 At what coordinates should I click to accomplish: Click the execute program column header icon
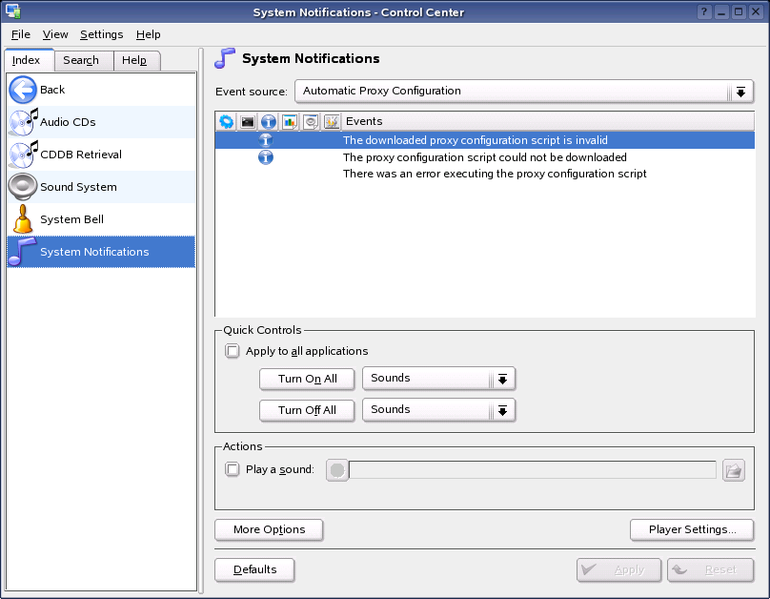tap(226, 122)
